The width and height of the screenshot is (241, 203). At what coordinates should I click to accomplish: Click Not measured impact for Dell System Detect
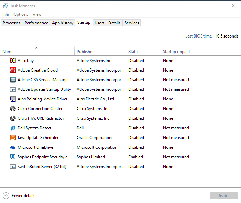pyautogui.click(x=176, y=128)
